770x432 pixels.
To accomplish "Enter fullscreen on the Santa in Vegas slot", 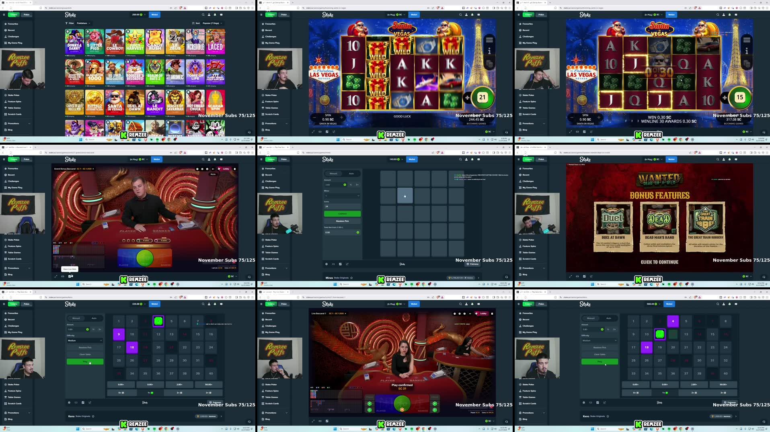I will (x=313, y=131).
